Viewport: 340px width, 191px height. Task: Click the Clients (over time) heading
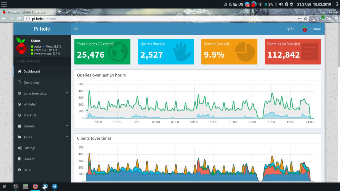coord(94,138)
